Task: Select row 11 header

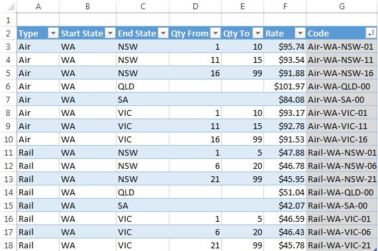Action: pos(8,152)
